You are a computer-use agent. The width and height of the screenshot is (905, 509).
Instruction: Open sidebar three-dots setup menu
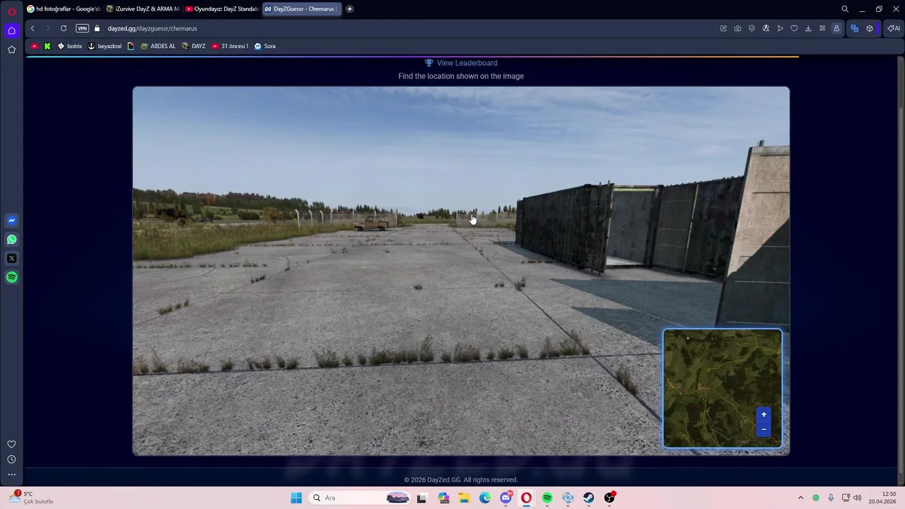[11, 474]
